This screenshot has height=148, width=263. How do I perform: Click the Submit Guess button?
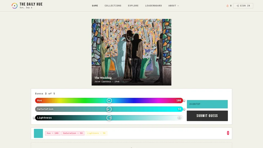tap(207, 116)
